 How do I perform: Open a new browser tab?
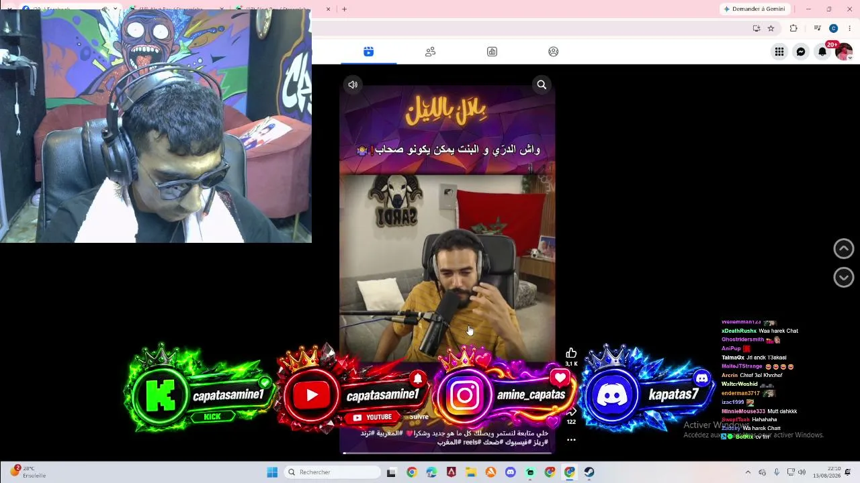344,9
